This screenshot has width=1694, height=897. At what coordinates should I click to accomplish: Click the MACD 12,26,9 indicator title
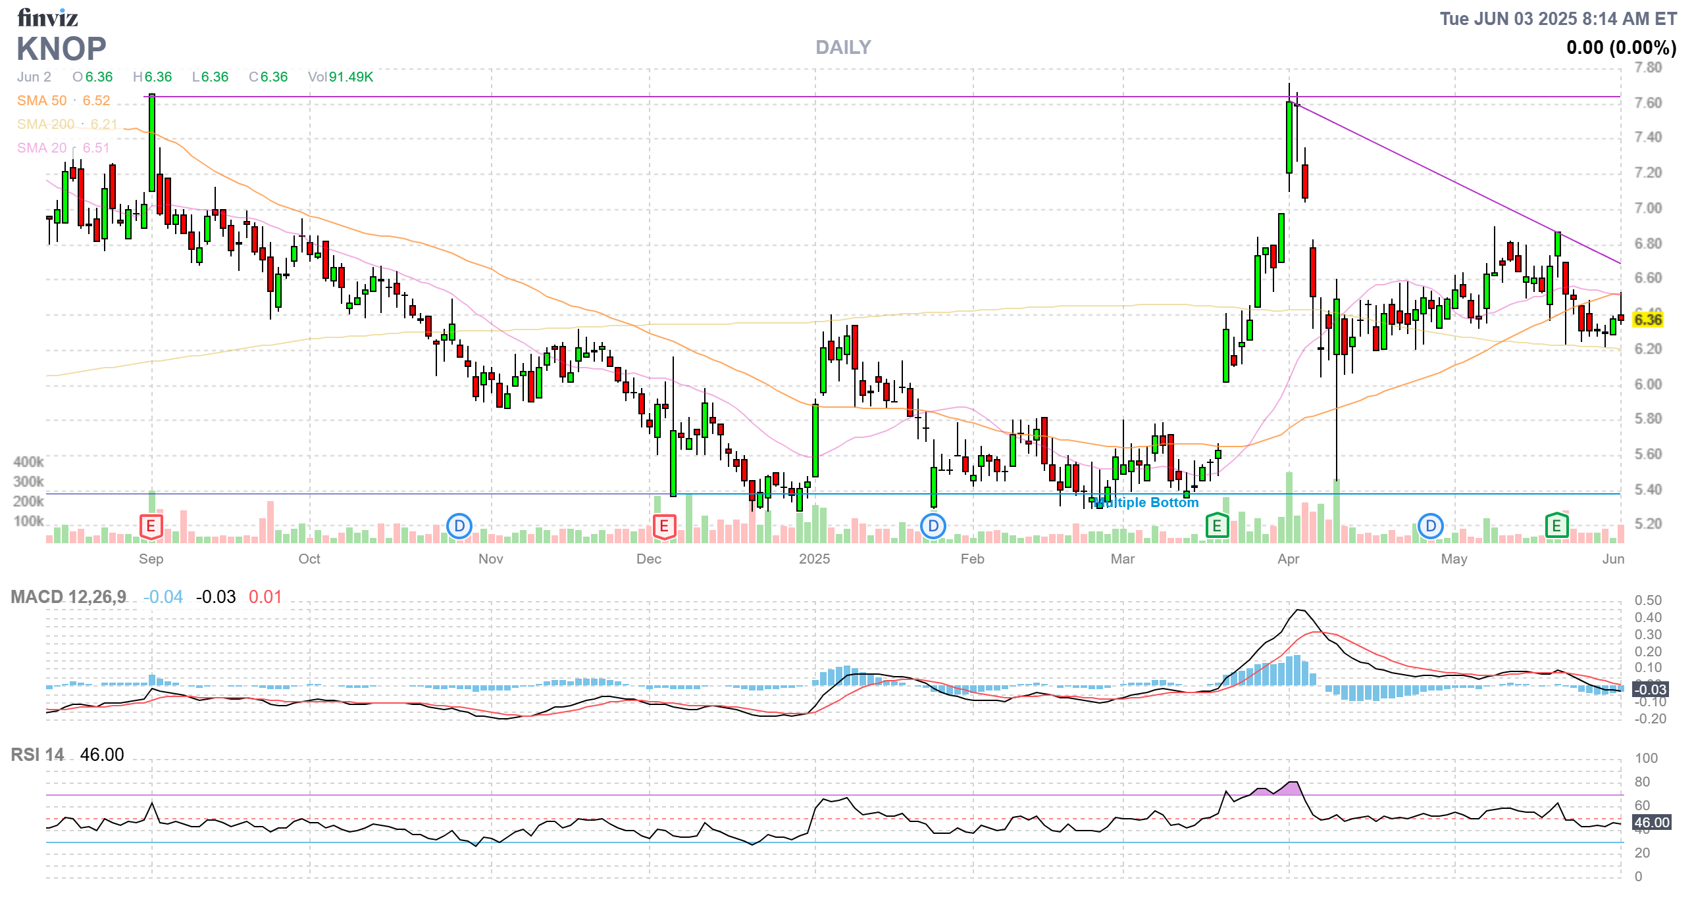[x=68, y=596]
